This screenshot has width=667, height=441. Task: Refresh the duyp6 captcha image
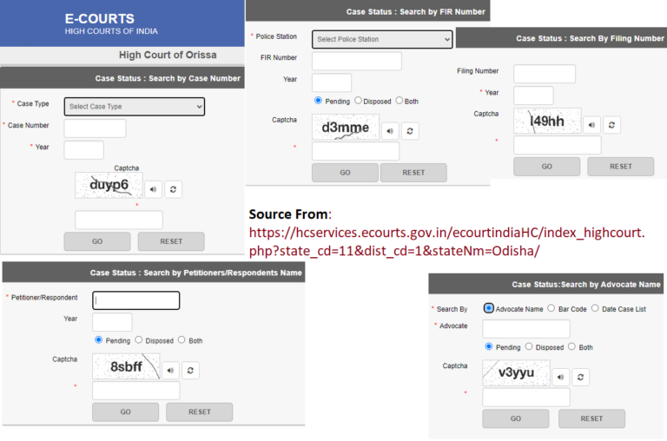(x=174, y=189)
